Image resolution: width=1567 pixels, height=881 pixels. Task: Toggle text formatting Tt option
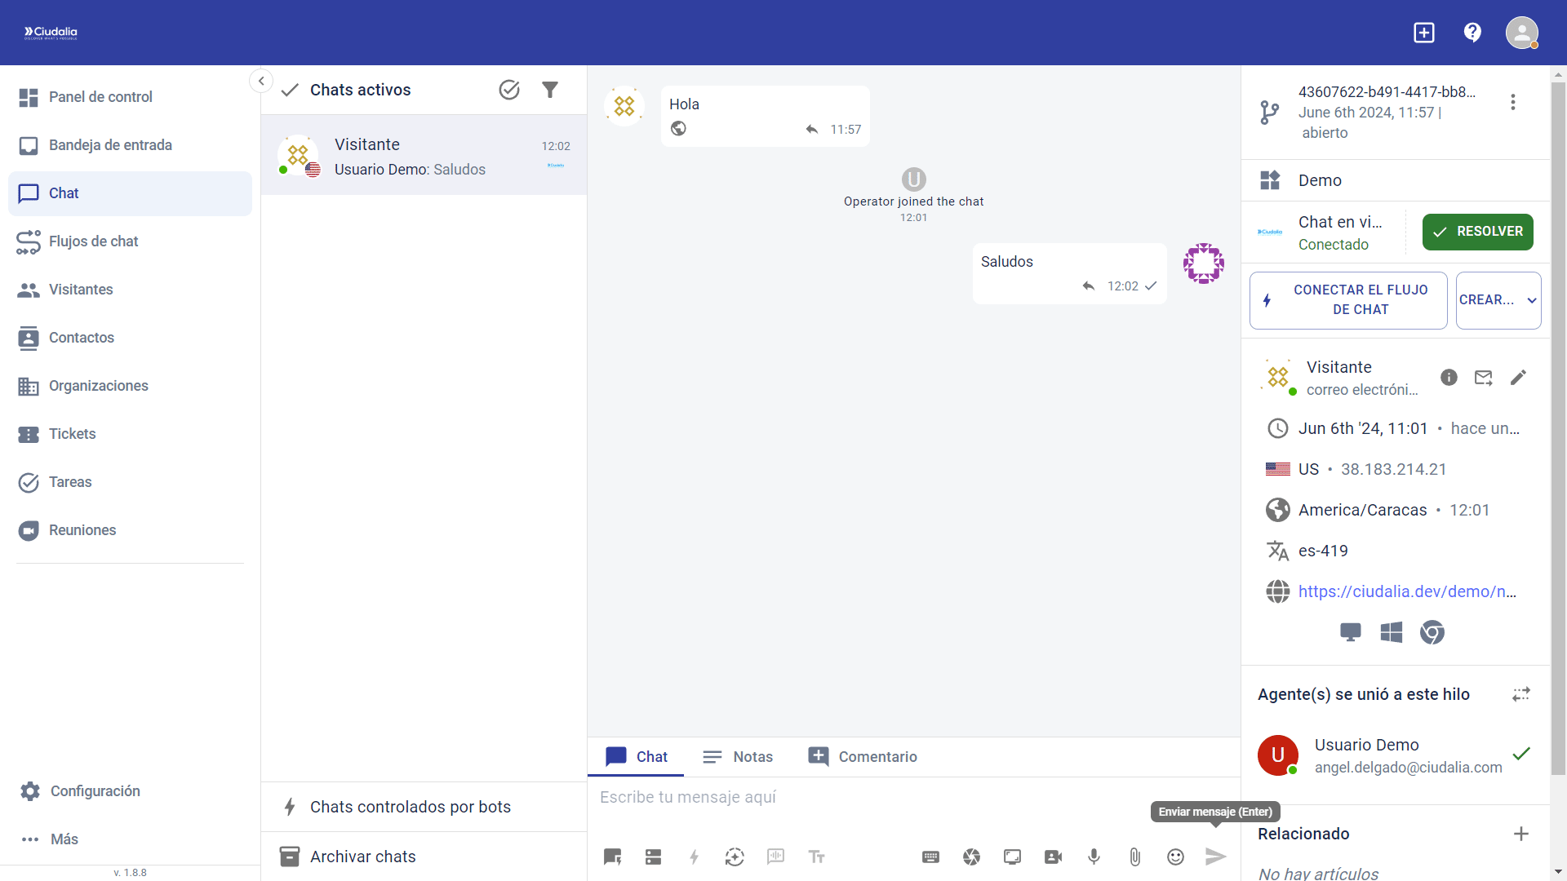click(x=816, y=857)
